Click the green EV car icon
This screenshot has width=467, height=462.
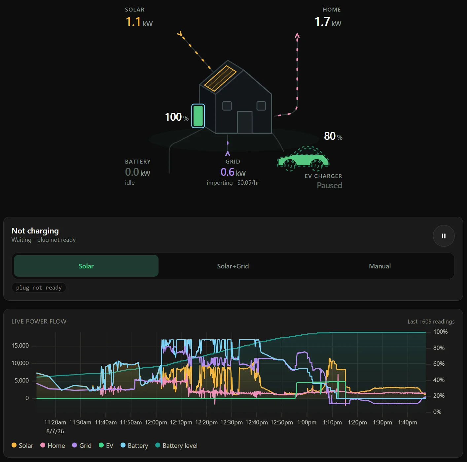pyautogui.click(x=303, y=159)
